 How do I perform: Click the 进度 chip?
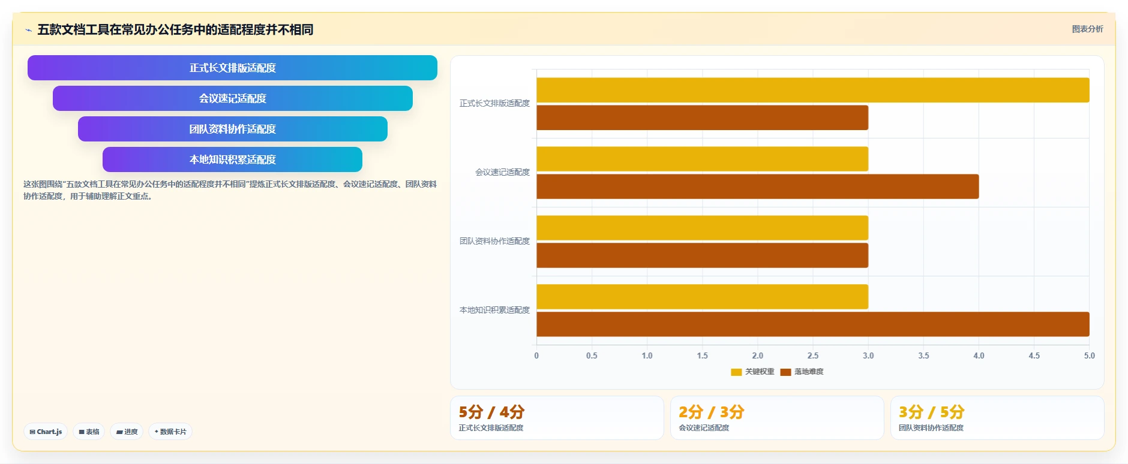(x=127, y=432)
